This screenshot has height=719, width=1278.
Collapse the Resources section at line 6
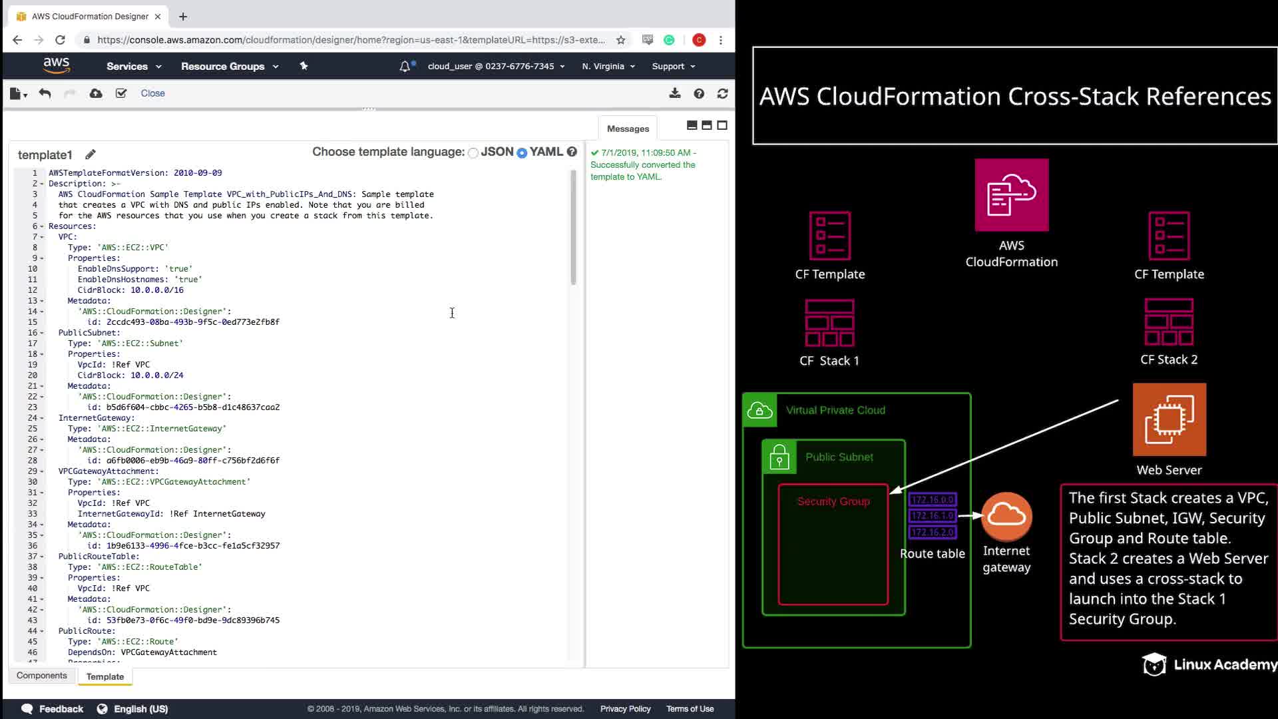coord(42,226)
